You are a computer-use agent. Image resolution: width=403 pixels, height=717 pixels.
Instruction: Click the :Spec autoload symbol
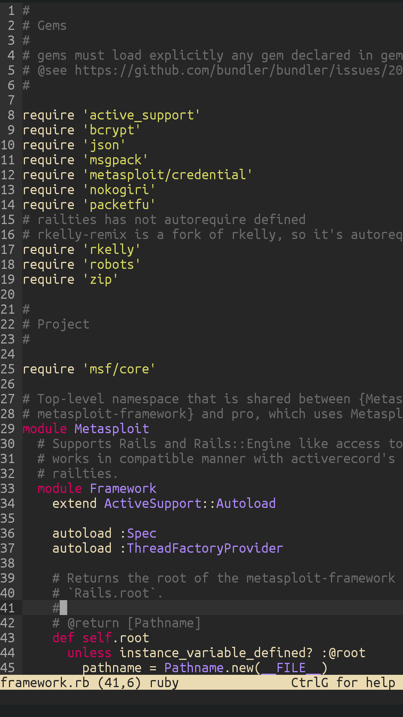point(138,533)
